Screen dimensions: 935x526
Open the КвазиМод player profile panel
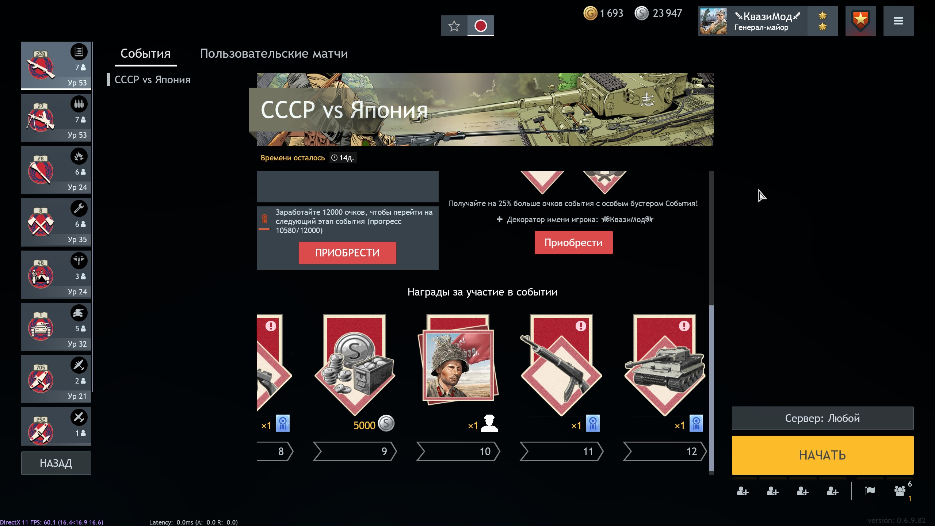pyautogui.click(x=768, y=21)
